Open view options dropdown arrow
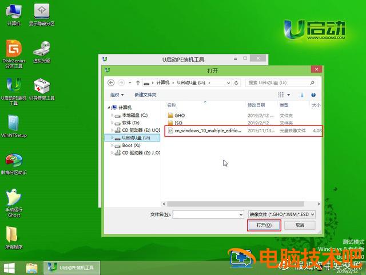 coord(288,95)
